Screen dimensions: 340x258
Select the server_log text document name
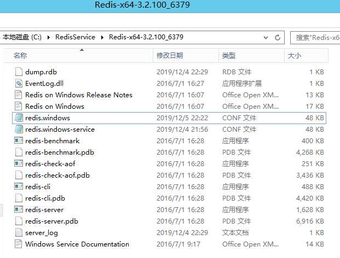point(42,233)
